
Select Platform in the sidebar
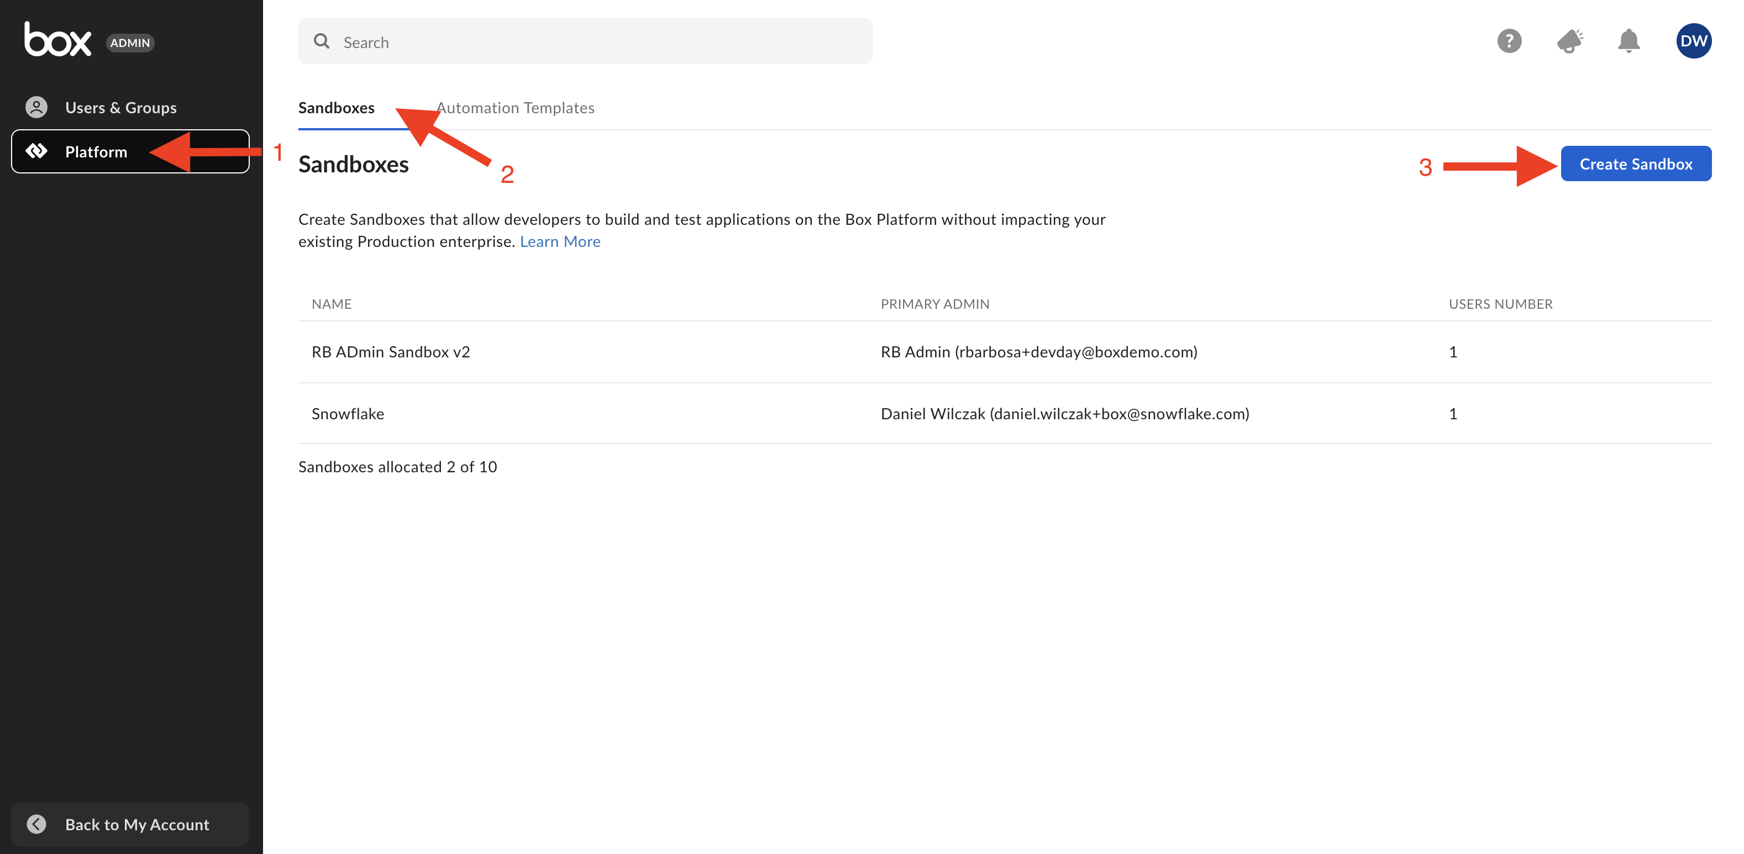click(96, 151)
